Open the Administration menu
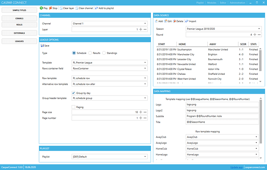Image resolution: width=267 pixels, height=170 pixels. [x=237, y=3]
